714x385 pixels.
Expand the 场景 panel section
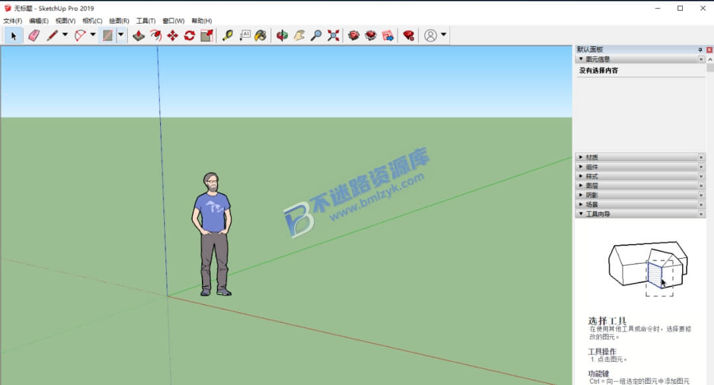pos(580,204)
